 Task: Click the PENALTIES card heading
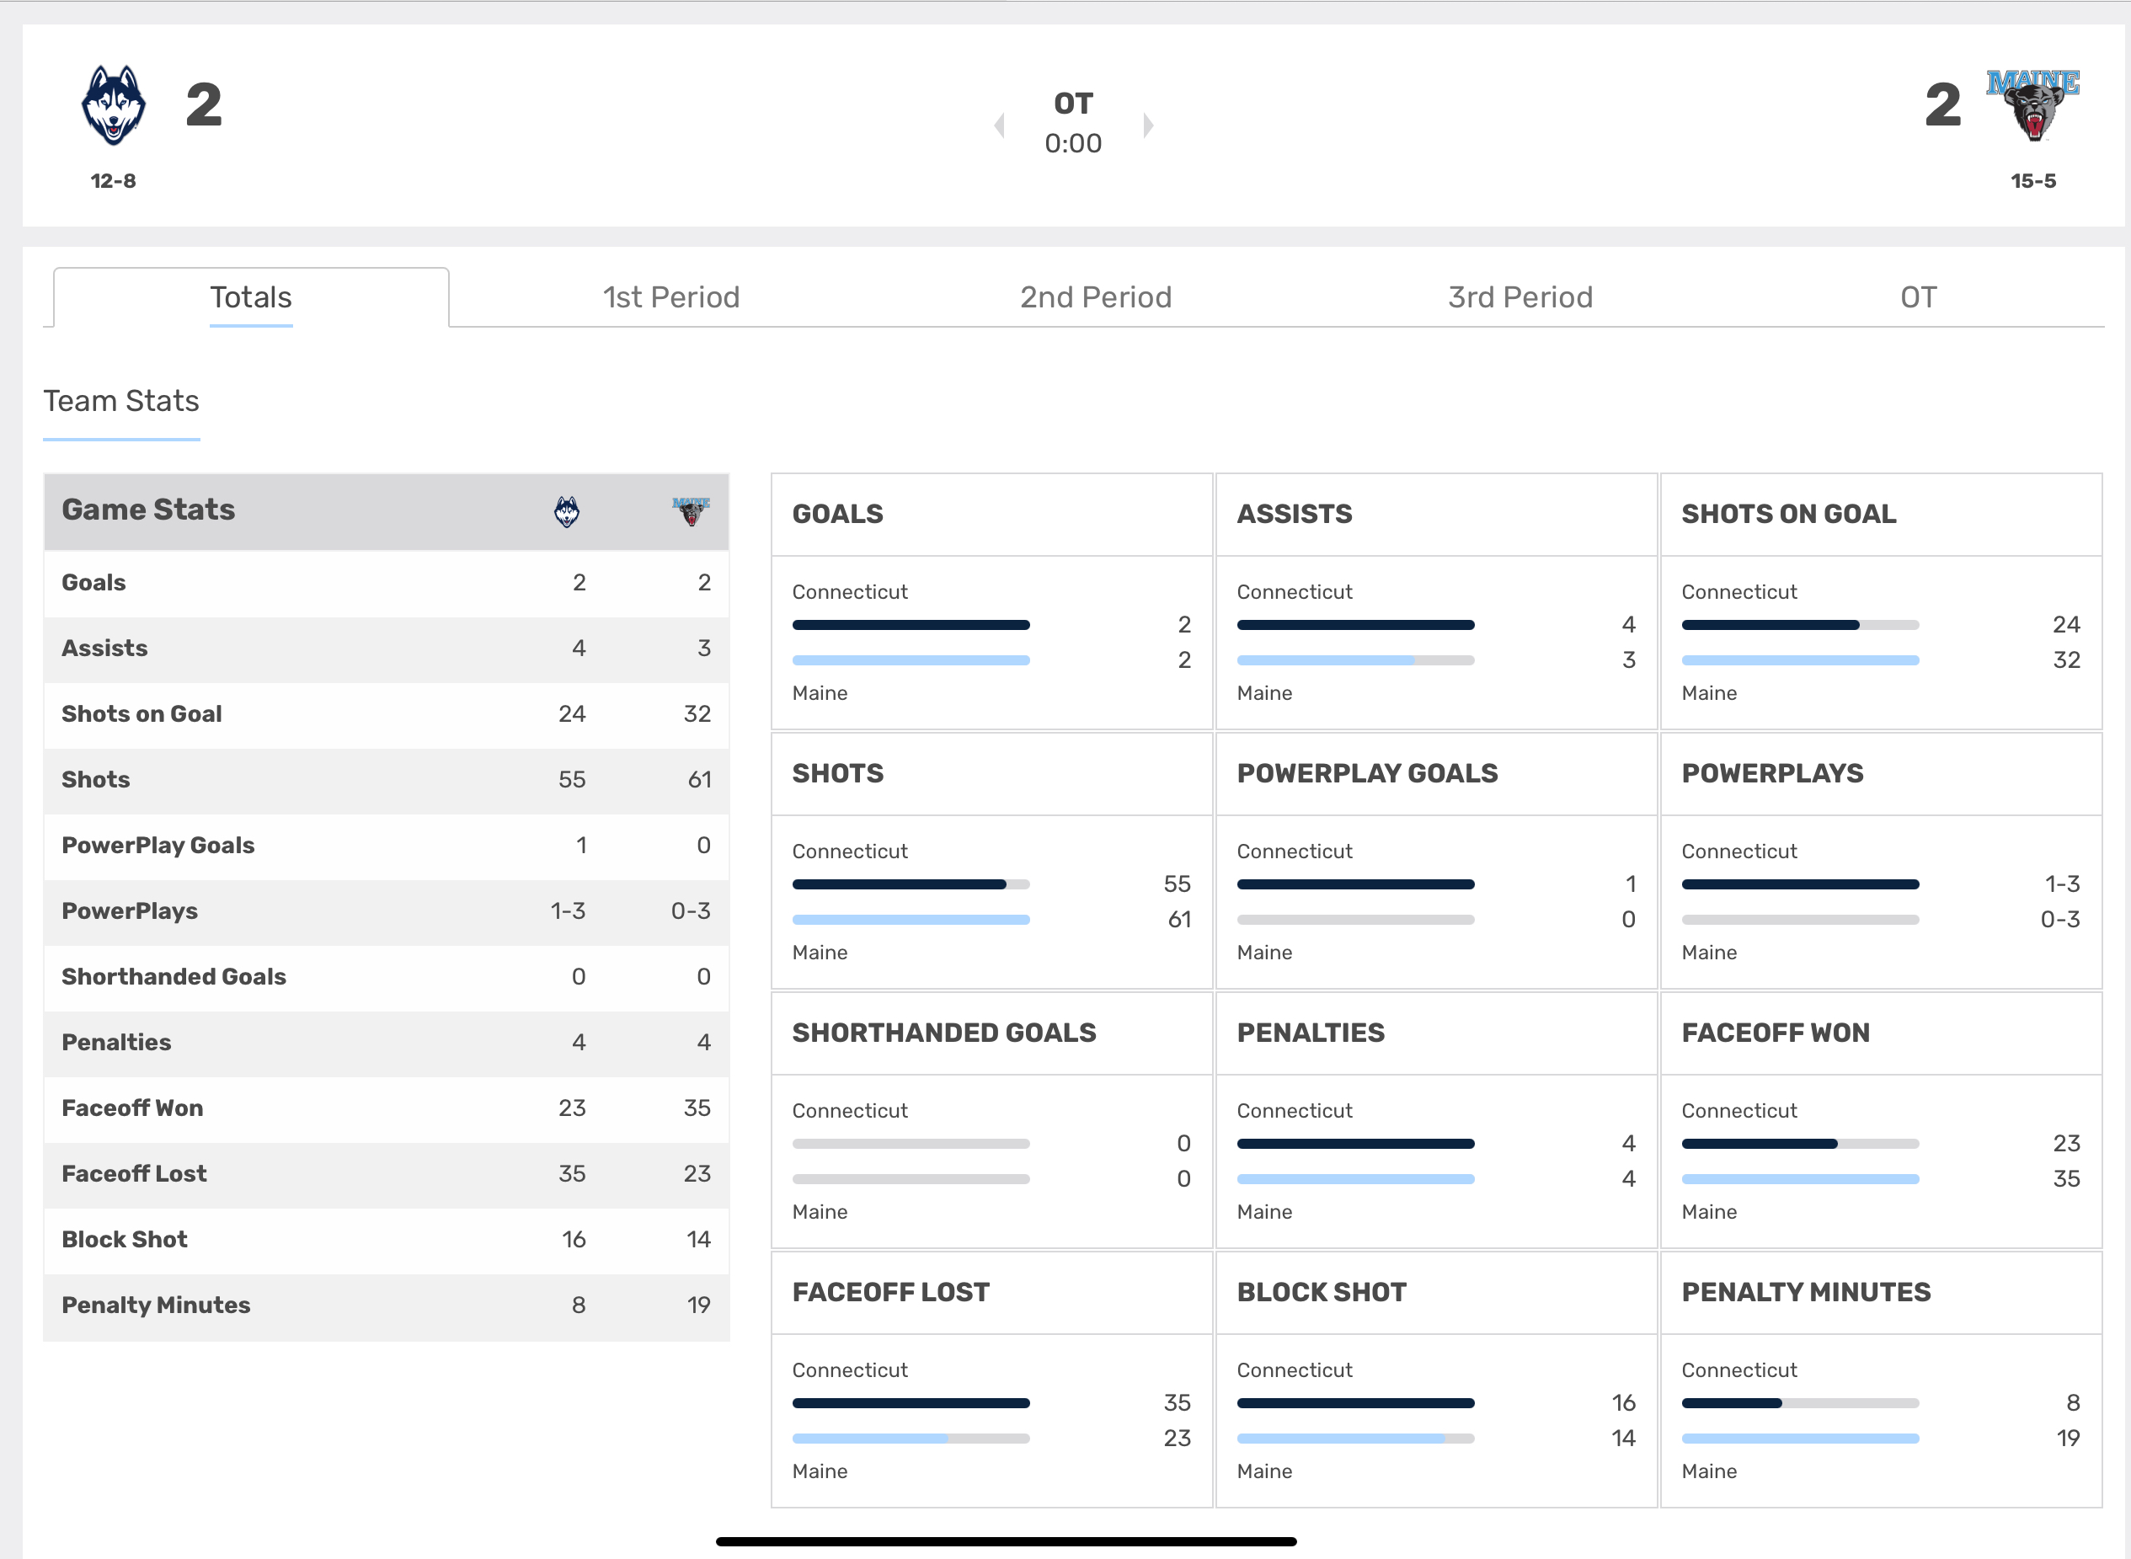tap(1310, 1033)
